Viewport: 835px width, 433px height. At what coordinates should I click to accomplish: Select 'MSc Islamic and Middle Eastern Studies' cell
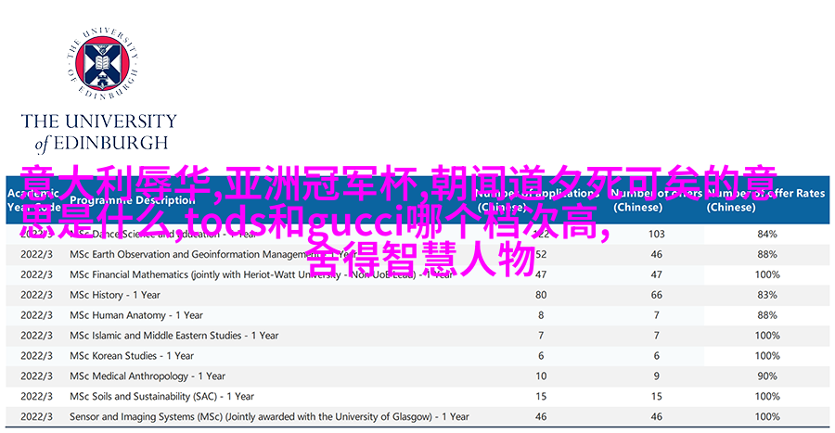pyautogui.click(x=174, y=336)
